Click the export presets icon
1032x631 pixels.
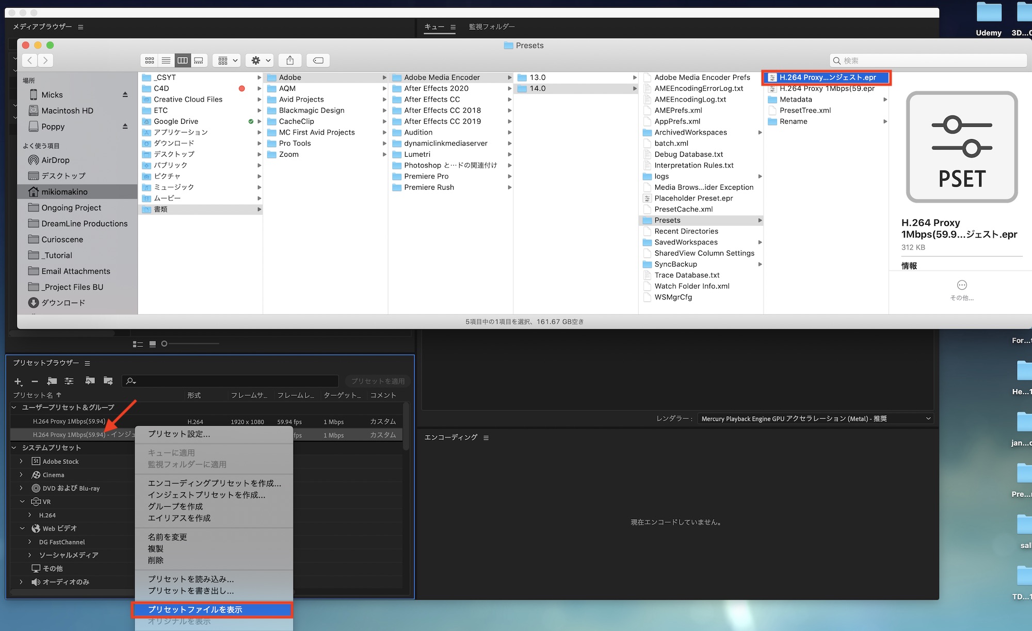point(108,381)
